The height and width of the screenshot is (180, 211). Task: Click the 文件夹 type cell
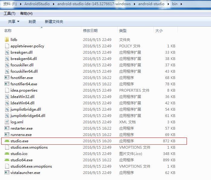pyautogui.click(x=125, y=40)
